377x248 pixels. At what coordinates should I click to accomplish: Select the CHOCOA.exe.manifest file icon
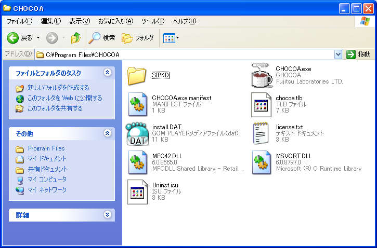tap(138, 105)
